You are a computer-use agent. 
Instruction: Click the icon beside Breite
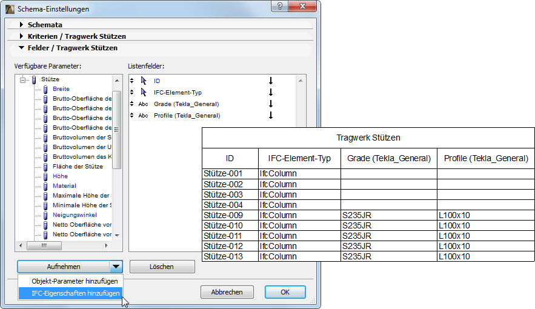[45, 89]
